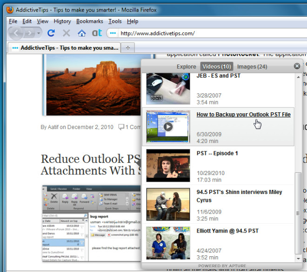
Task: Click the Firefox logo in title bar
Action: pos(10,10)
